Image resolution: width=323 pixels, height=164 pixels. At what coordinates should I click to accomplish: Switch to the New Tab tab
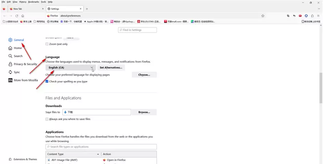(x=27, y=9)
